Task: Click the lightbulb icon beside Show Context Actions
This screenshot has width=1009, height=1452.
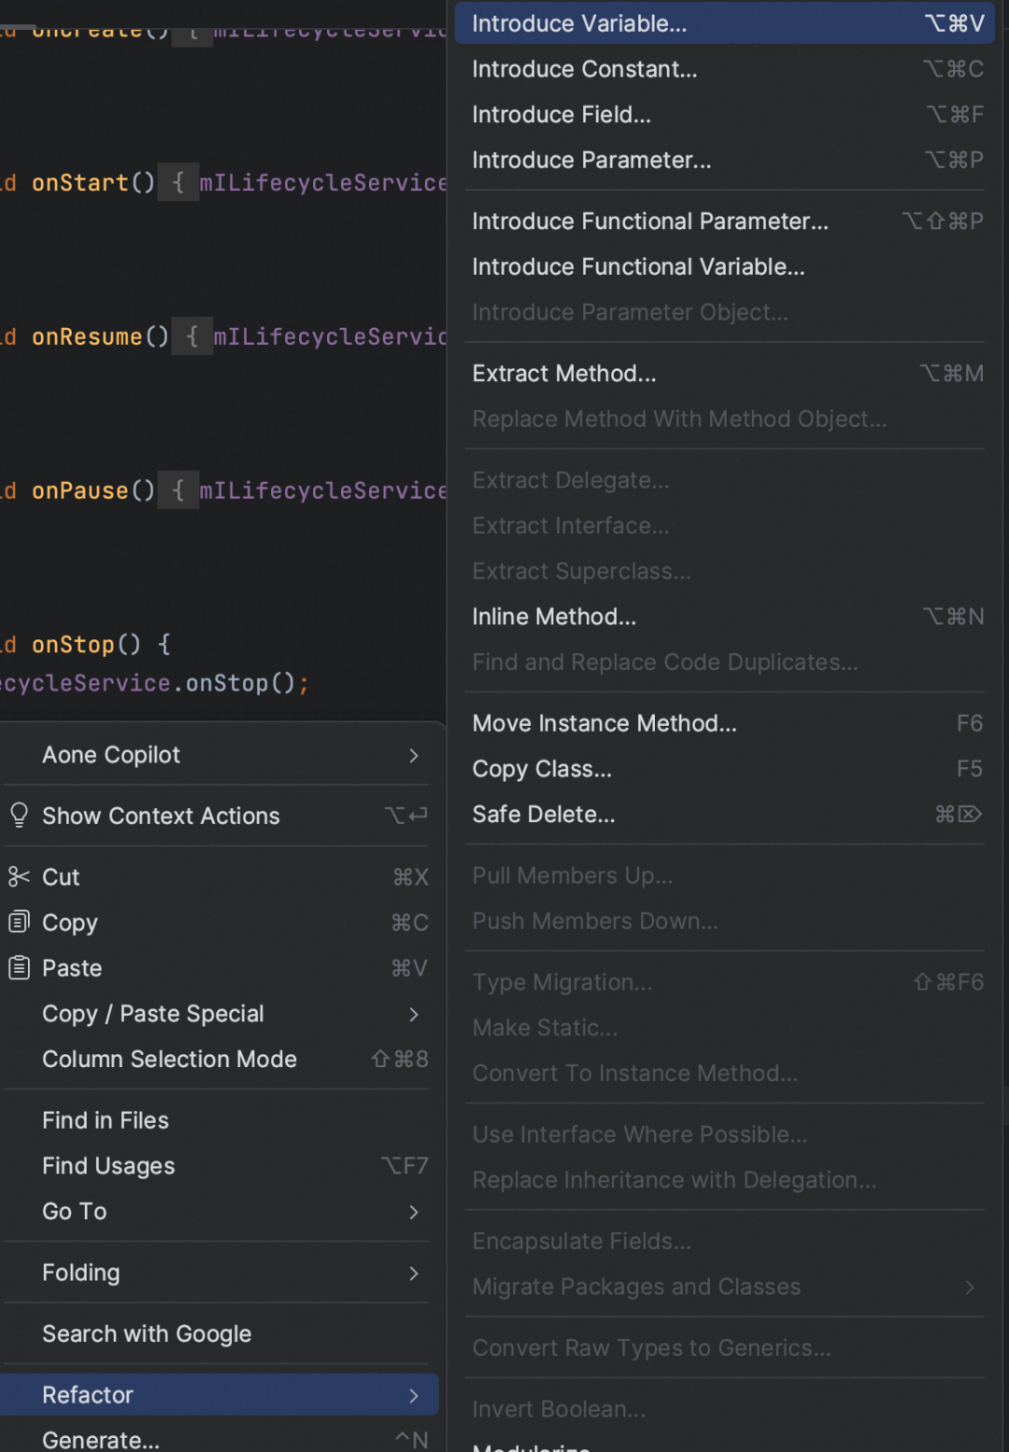Action: [x=19, y=815]
